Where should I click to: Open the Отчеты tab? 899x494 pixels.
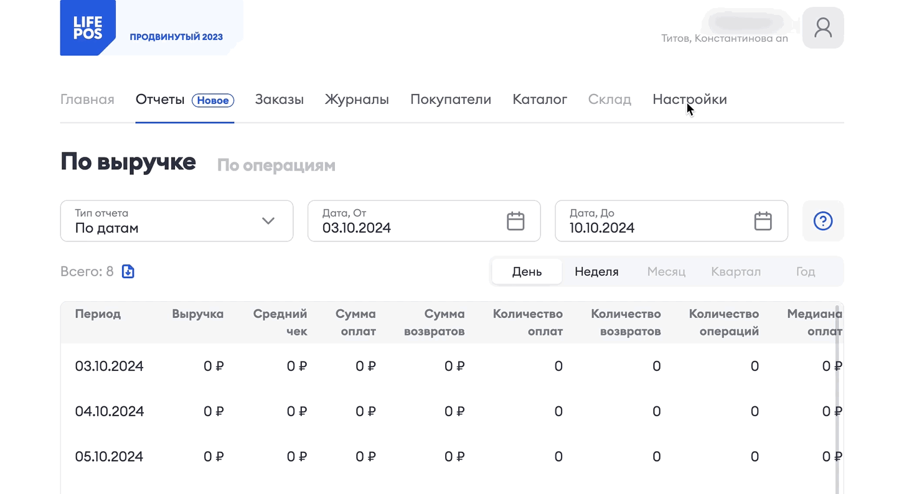(x=160, y=100)
